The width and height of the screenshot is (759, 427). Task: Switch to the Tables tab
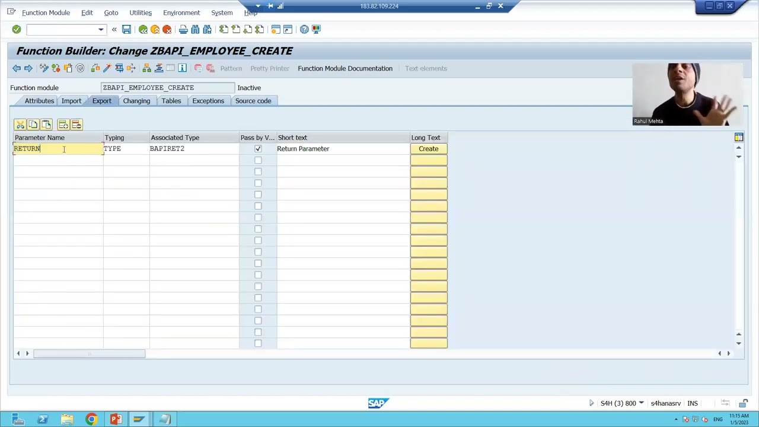171,101
